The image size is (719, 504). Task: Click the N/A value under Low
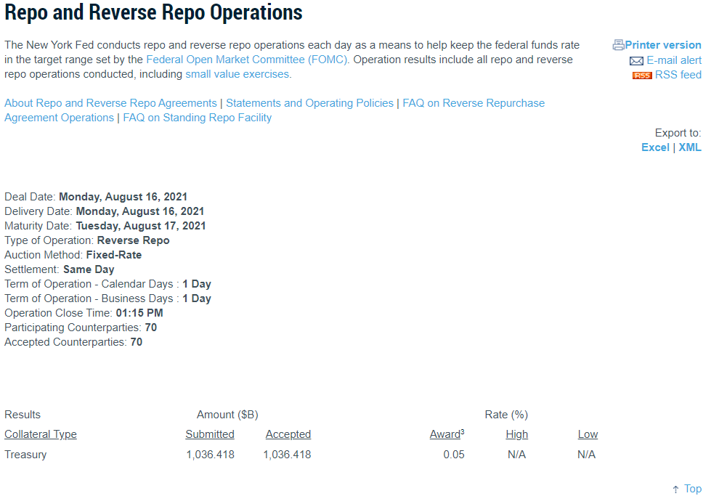(x=586, y=455)
